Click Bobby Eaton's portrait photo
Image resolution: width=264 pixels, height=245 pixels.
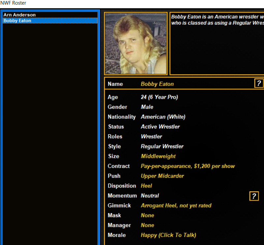pos(136,44)
